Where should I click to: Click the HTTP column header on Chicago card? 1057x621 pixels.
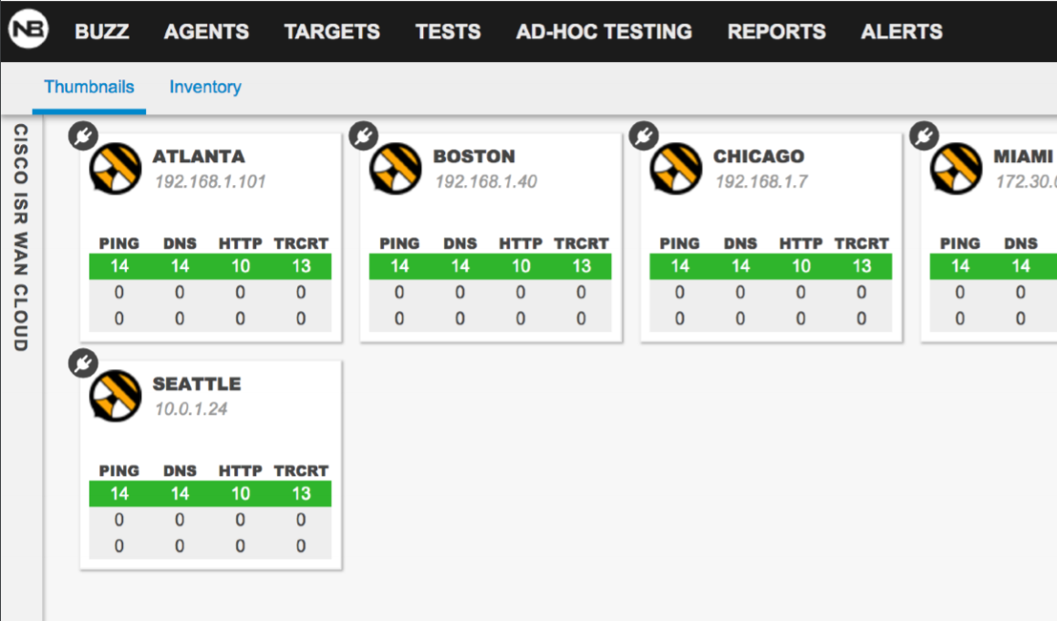coord(801,243)
